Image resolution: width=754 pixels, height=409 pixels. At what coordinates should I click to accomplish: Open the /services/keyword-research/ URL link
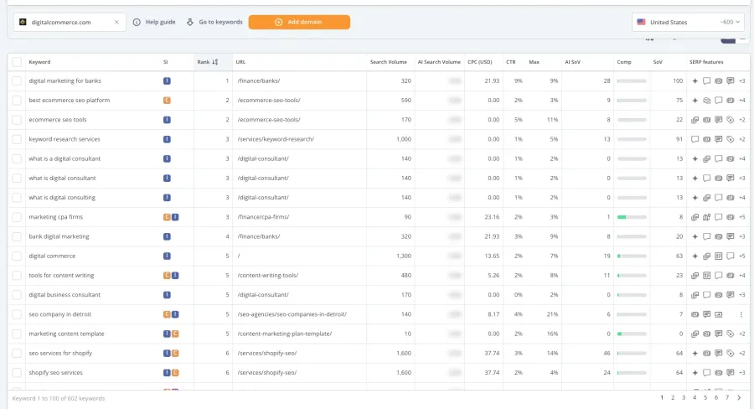point(276,139)
